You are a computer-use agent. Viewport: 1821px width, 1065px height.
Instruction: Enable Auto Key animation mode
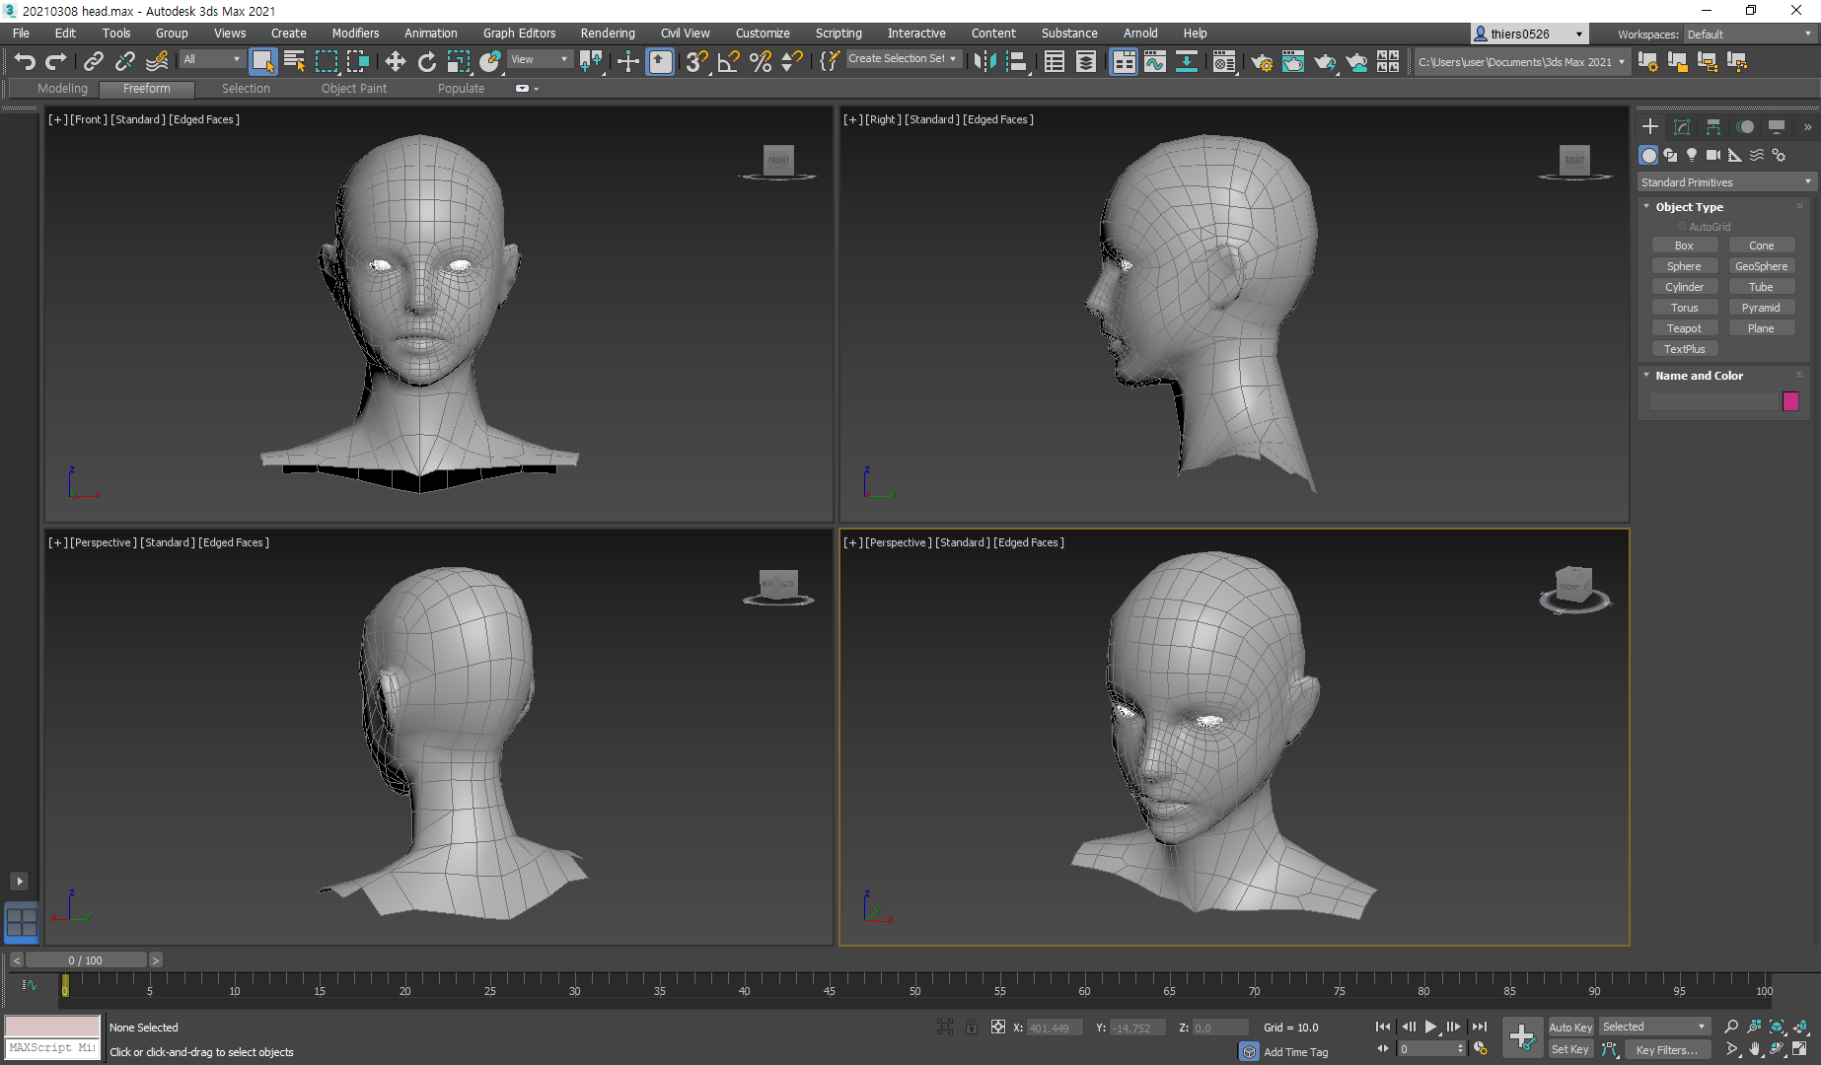point(1569,1027)
